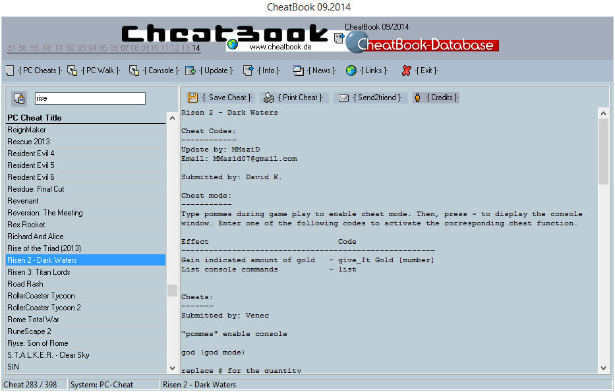Open the -[ Links ]- menu item

coord(373,70)
